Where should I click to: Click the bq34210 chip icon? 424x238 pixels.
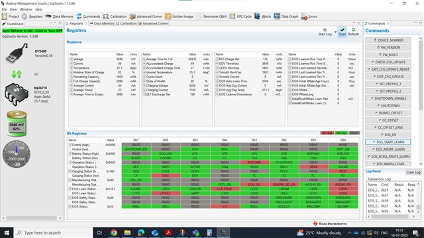(x=16, y=94)
